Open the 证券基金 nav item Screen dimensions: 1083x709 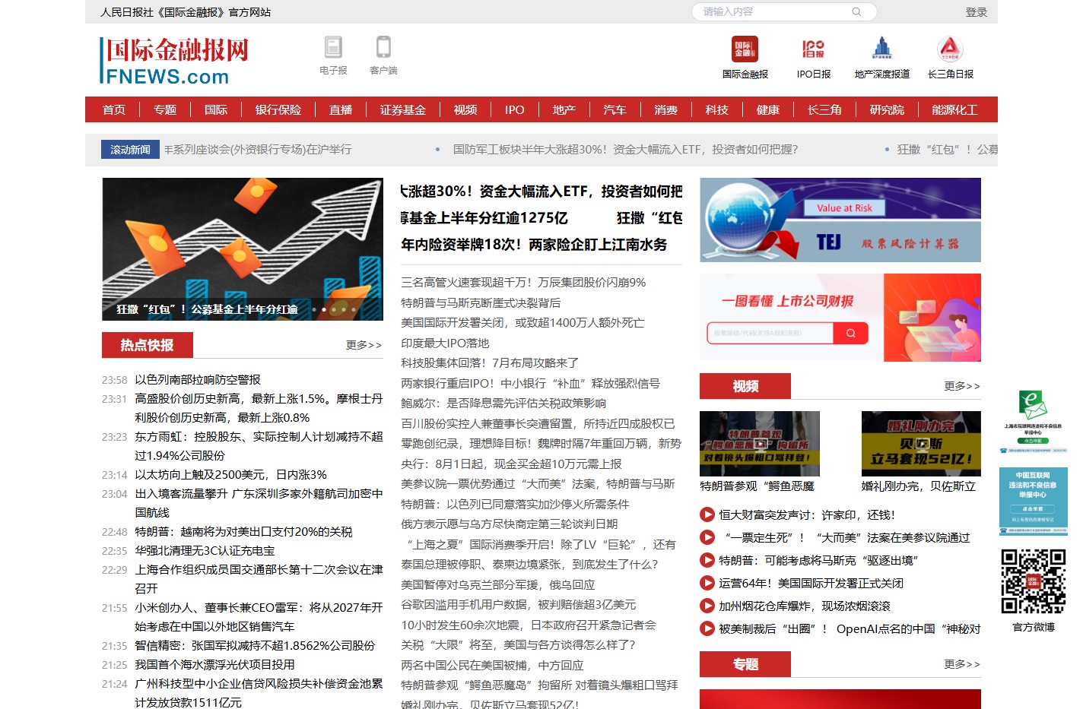pos(403,109)
